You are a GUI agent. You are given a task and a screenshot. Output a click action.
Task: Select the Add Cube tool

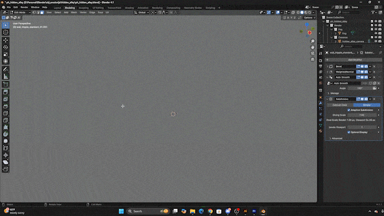[x=5, y=84]
